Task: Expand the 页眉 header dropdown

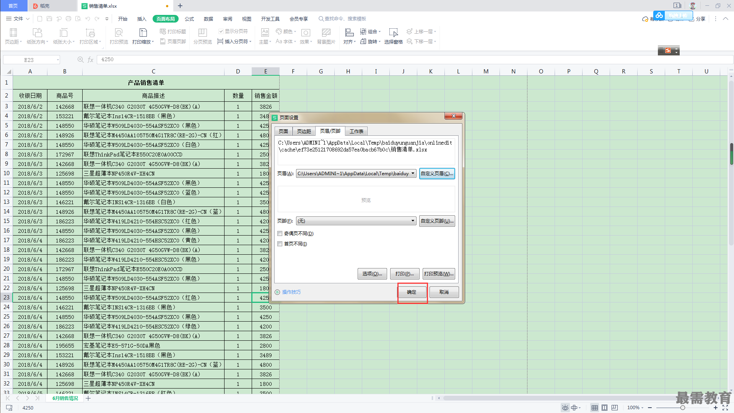Action: click(x=413, y=174)
